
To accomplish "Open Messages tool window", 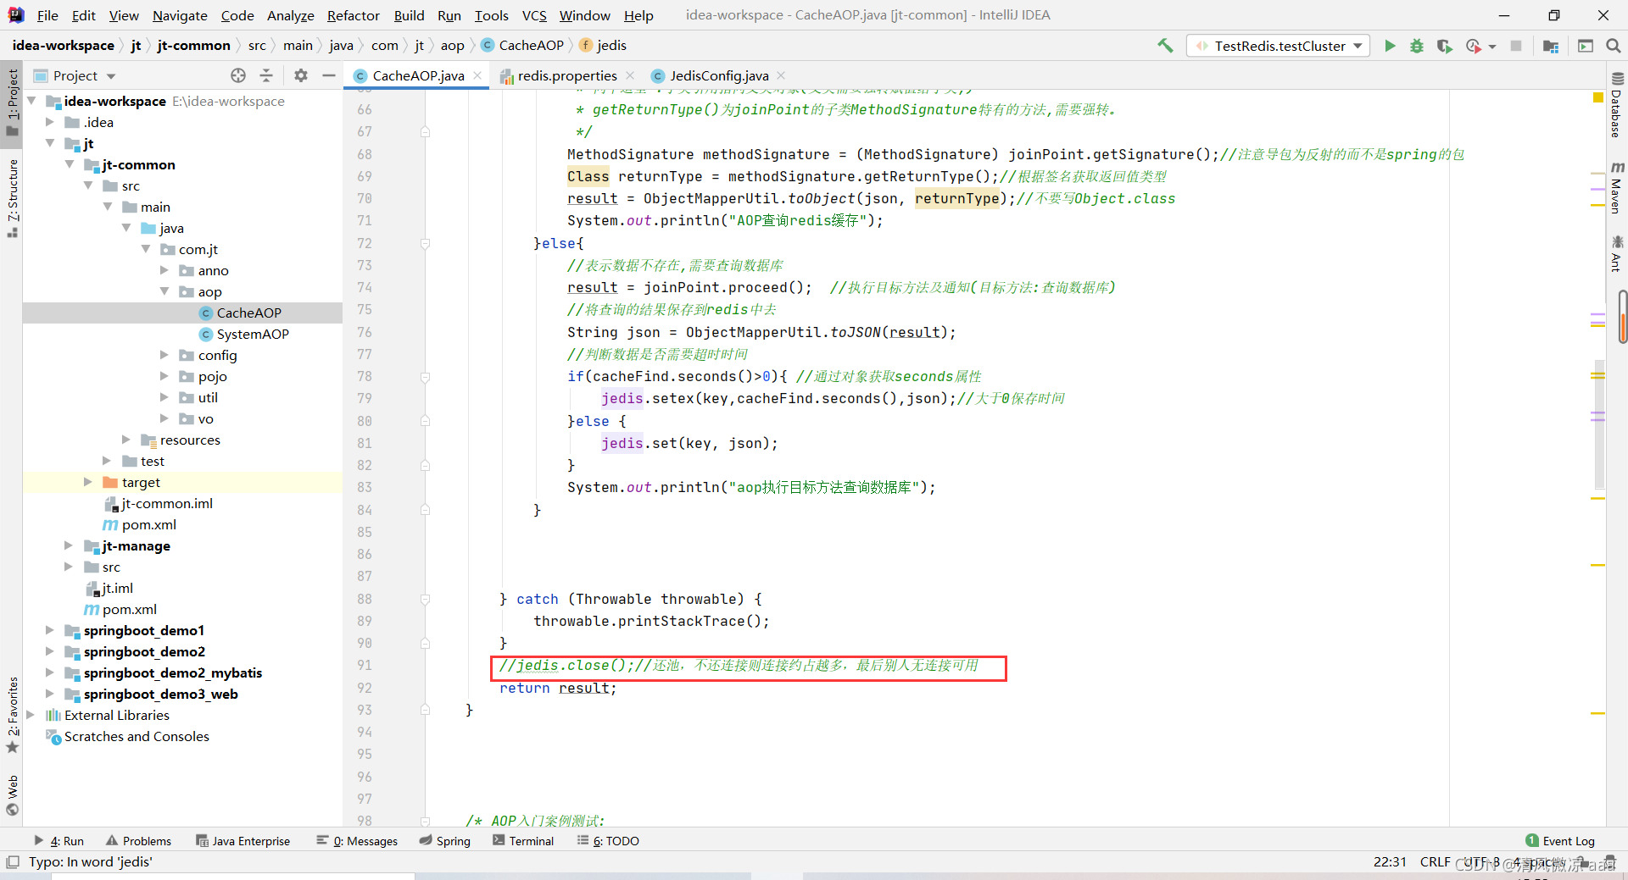I will coord(357,841).
